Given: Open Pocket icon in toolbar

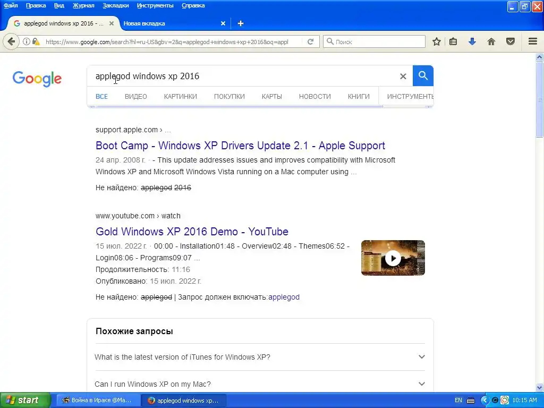Looking at the screenshot, I should point(511,41).
